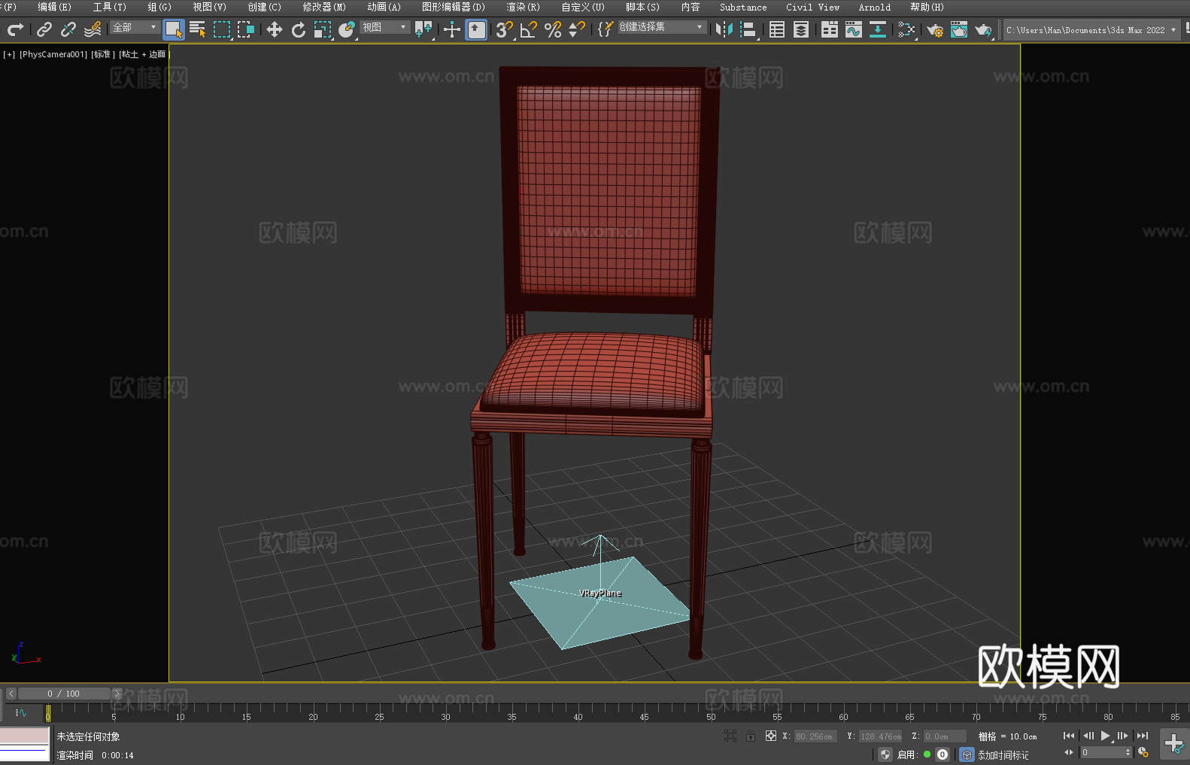Open the Civil View menu

(x=812, y=7)
